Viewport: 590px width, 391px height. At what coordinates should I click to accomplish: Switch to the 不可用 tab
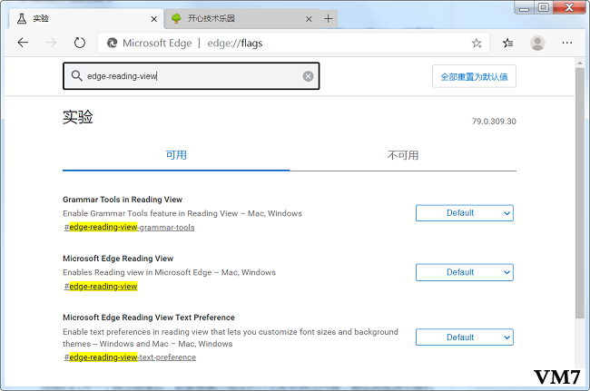click(x=403, y=155)
